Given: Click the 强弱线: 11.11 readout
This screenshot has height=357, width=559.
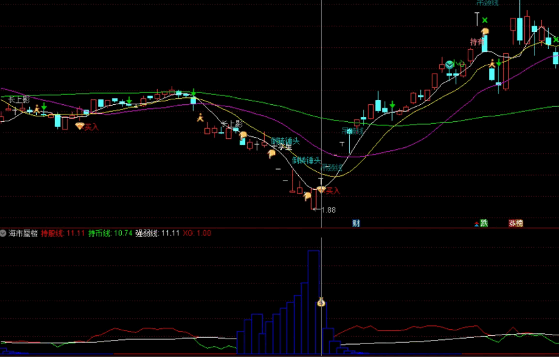Looking at the screenshot, I should tap(157, 233).
